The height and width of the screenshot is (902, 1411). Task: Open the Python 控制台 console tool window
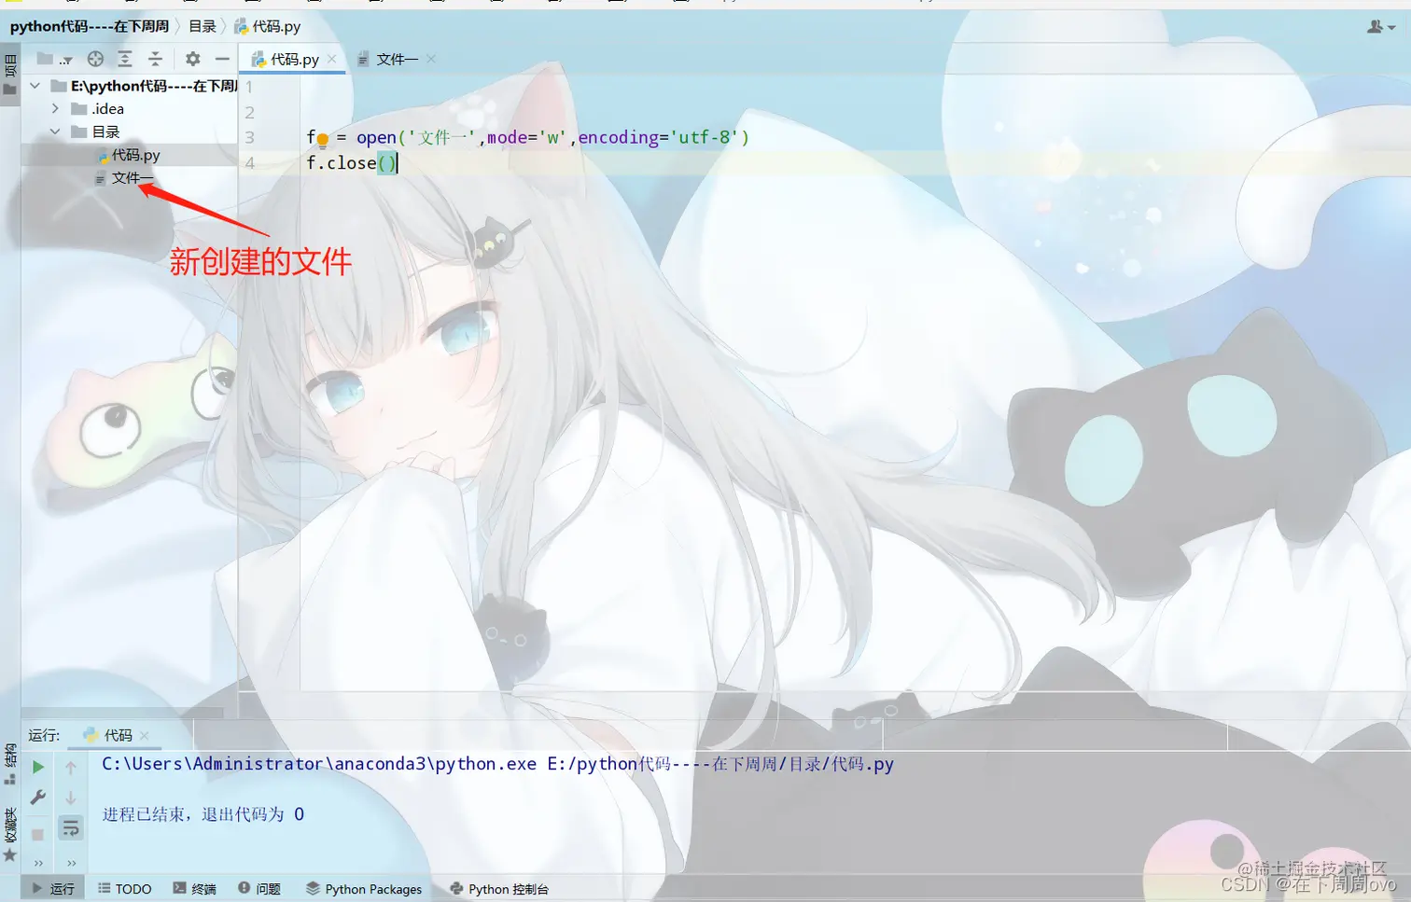pyautogui.click(x=499, y=889)
